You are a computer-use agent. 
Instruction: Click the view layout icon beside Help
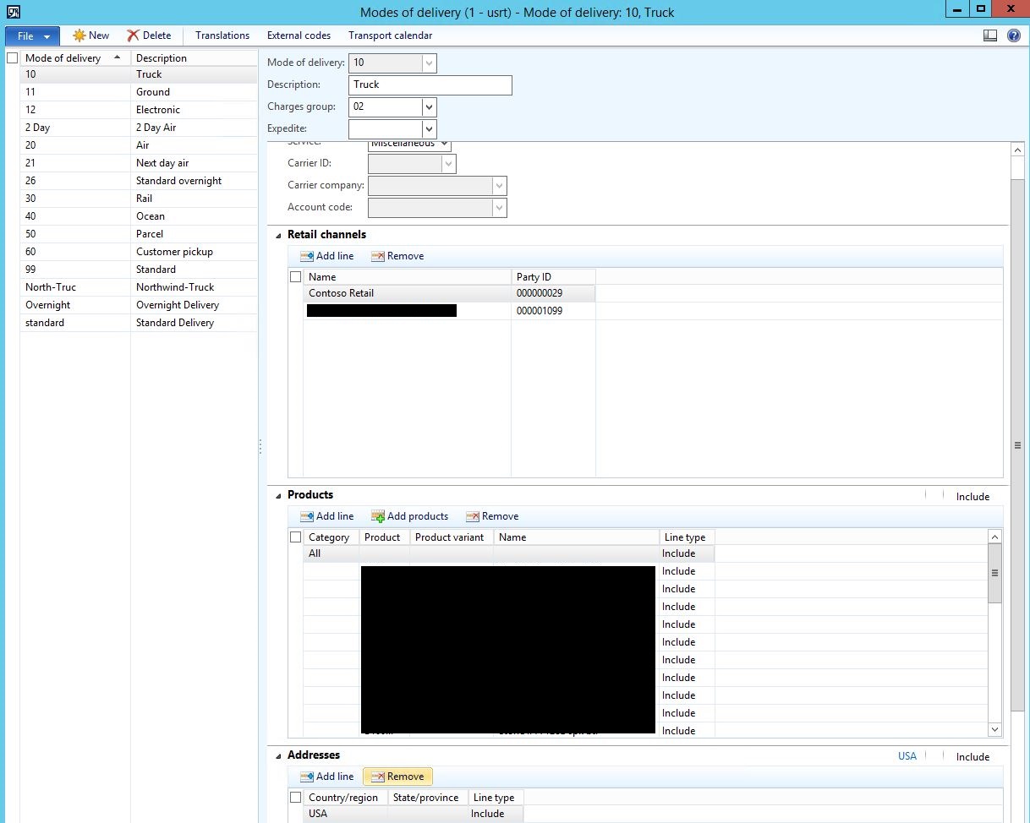(991, 35)
